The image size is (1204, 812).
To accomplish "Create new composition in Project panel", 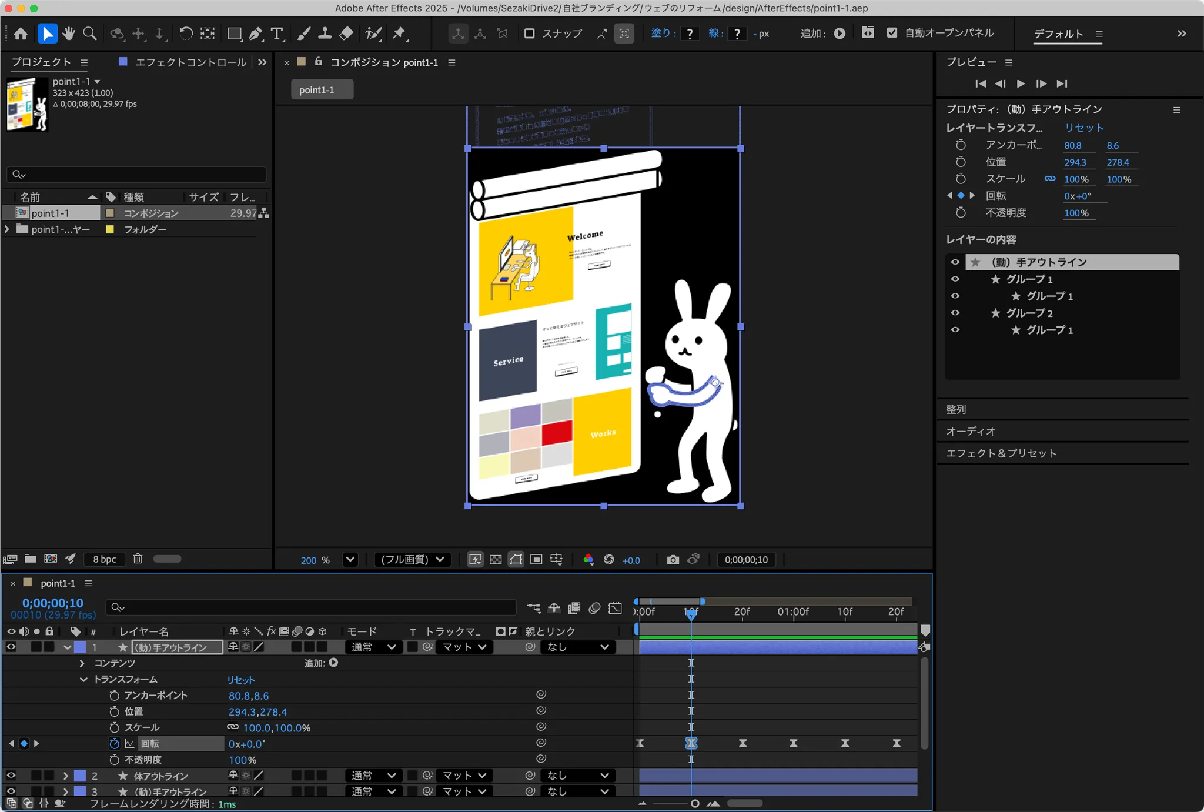I will (51, 559).
